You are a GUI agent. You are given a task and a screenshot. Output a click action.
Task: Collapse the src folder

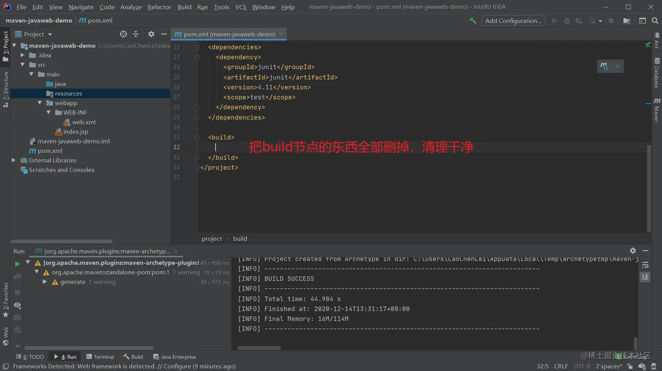22,65
